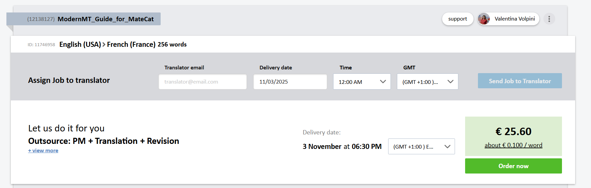Click the 256 words count
The width and height of the screenshot is (591, 188).
point(172,44)
